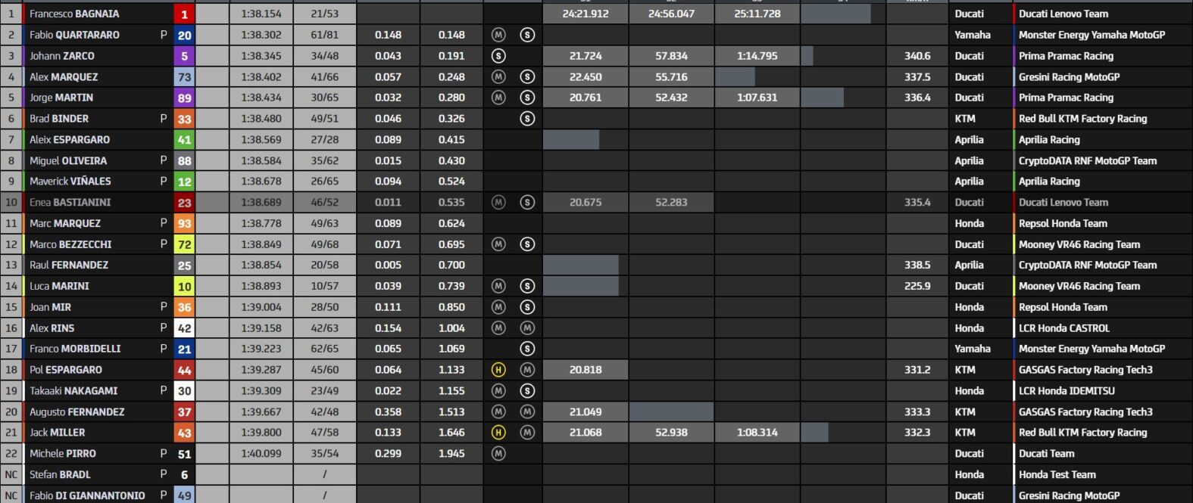The image size is (1193, 503).
Task: Click the lap count 61/81
Action: pyautogui.click(x=325, y=35)
